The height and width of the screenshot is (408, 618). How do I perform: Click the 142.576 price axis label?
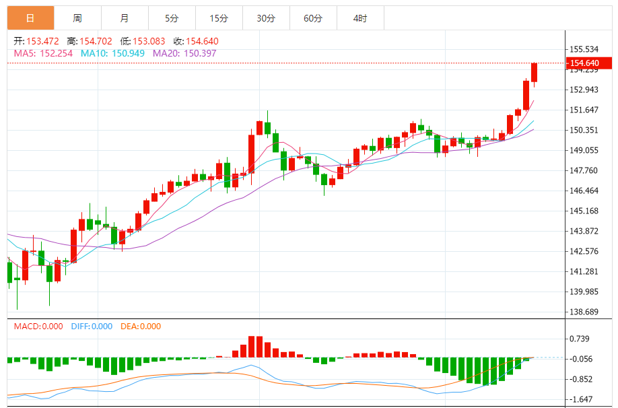point(584,251)
